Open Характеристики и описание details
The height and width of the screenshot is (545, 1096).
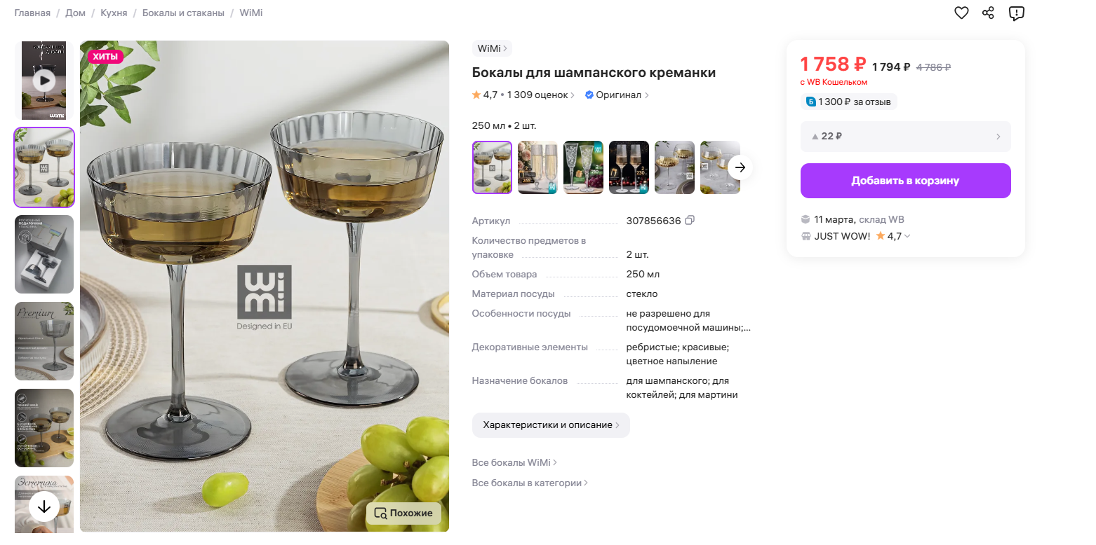(x=551, y=425)
